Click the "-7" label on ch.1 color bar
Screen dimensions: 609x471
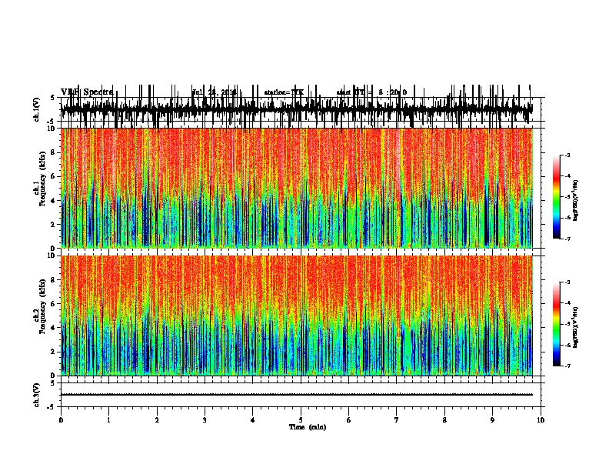tap(567, 239)
